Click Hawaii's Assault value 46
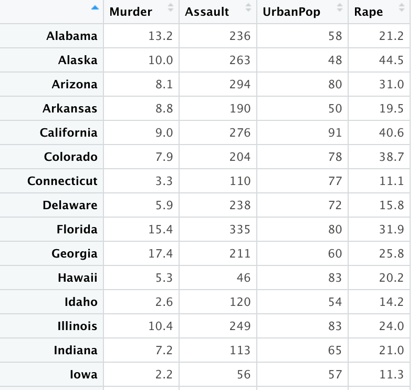 tap(244, 278)
